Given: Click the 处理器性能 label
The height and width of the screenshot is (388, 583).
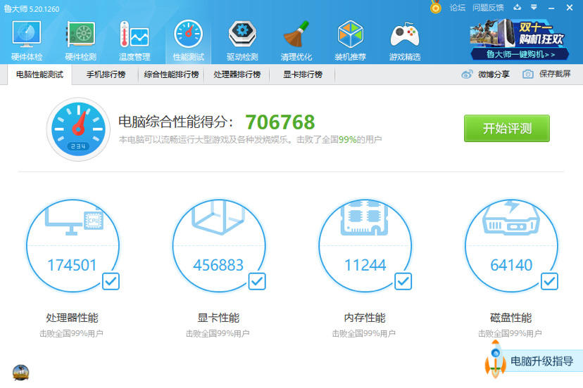Looking at the screenshot, I should tap(72, 318).
